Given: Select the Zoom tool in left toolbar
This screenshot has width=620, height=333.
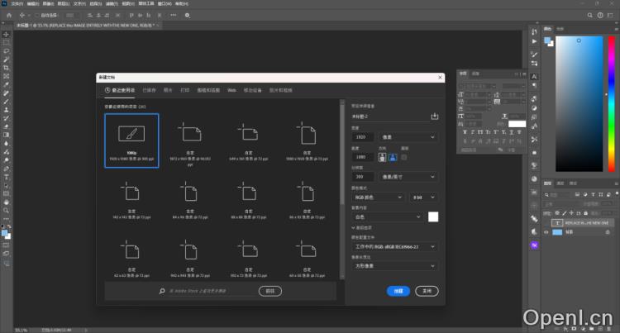Looking at the screenshot, I should pyautogui.click(x=7, y=210).
